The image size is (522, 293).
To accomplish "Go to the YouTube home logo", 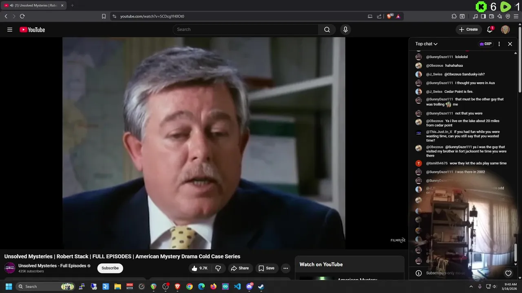I will pyautogui.click(x=32, y=30).
